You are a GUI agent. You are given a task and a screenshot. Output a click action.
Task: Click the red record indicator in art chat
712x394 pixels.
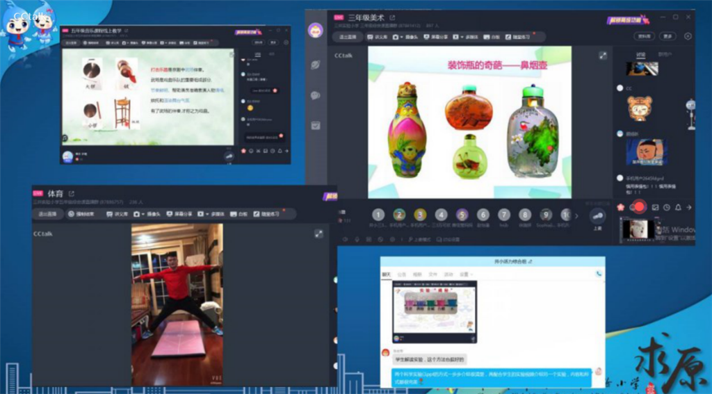[x=640, y=207]
